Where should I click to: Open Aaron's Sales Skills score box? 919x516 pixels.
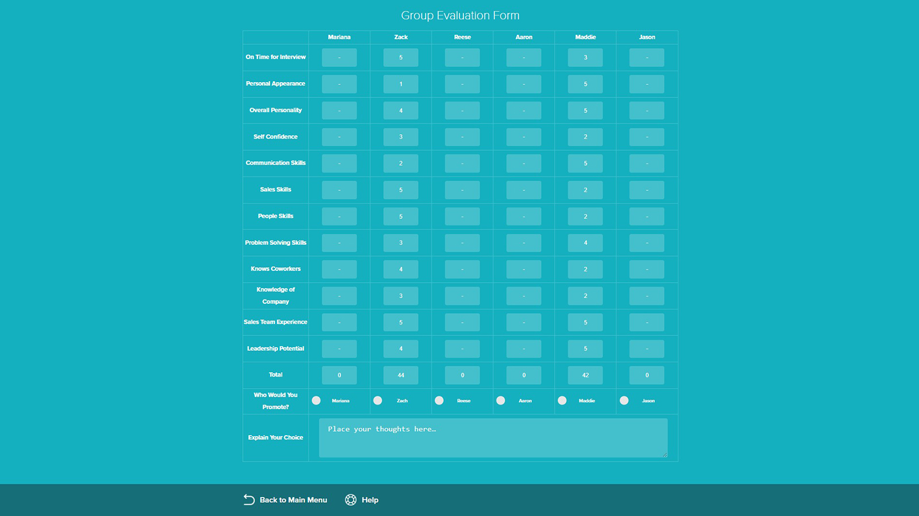[x=523, y=190]
